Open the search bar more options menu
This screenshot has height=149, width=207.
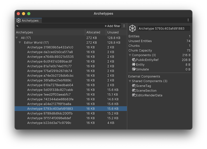(x=124, y=26)
